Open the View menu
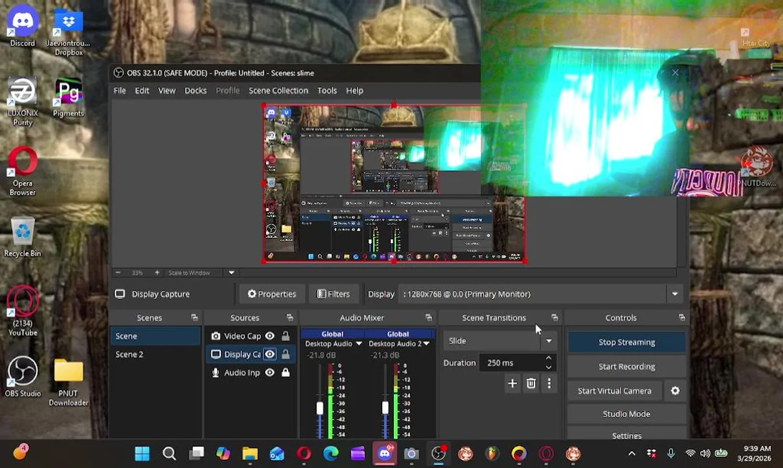The image size is (783, 468). pyautogui.click(x=166, y=90)
